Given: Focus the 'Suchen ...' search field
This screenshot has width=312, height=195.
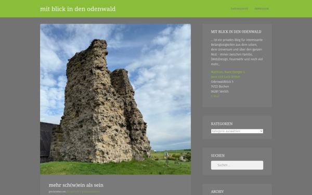Looking at the screenshot, I should tap(237, 165).
